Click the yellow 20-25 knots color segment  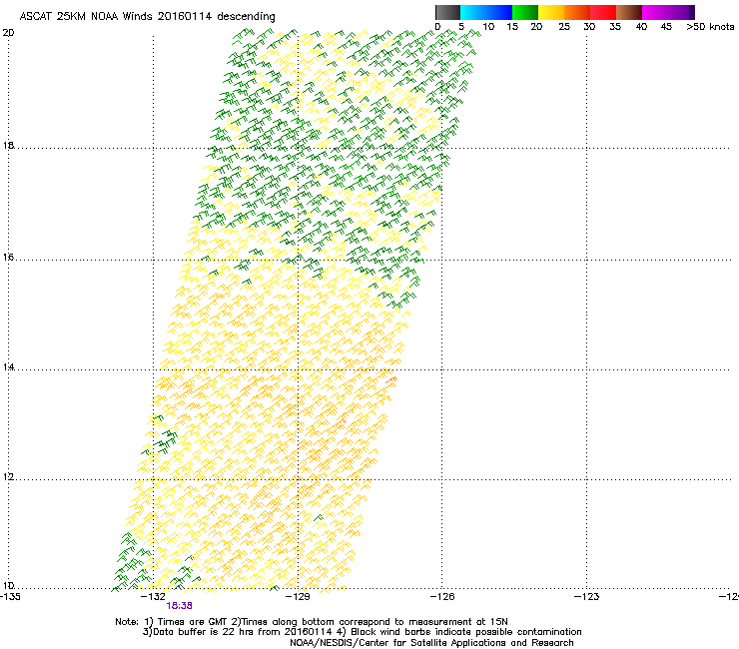pos(551,12)
